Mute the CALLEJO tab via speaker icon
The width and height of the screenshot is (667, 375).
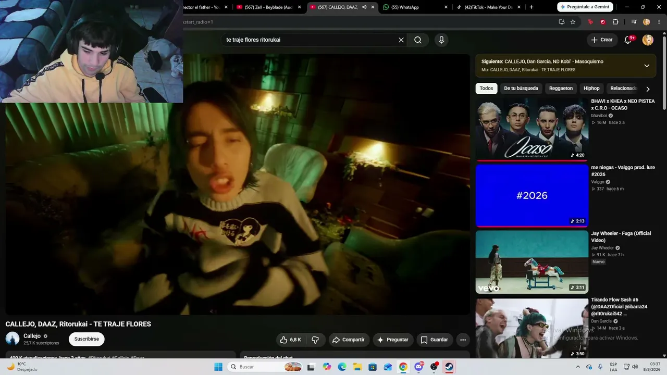(x=364, y=7)
